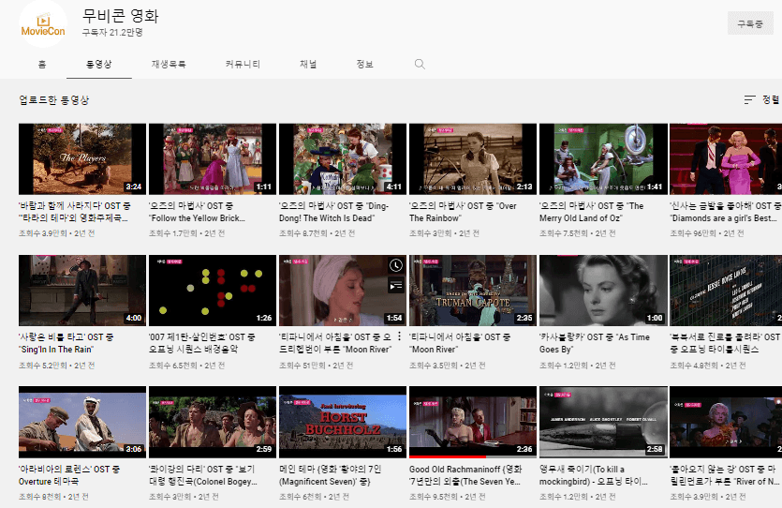Open the 'Over The Rainbow' title link
Screen dimensions: 782x508
463,212
